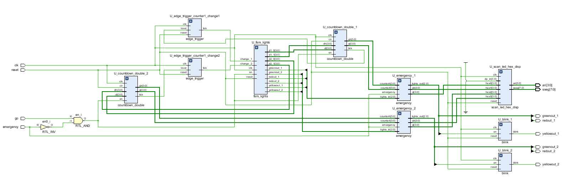Expand U_edge_trigger_counter1_change1 plus icon
The height and width of the screenshot is (191, 562).
coord(191,21)
